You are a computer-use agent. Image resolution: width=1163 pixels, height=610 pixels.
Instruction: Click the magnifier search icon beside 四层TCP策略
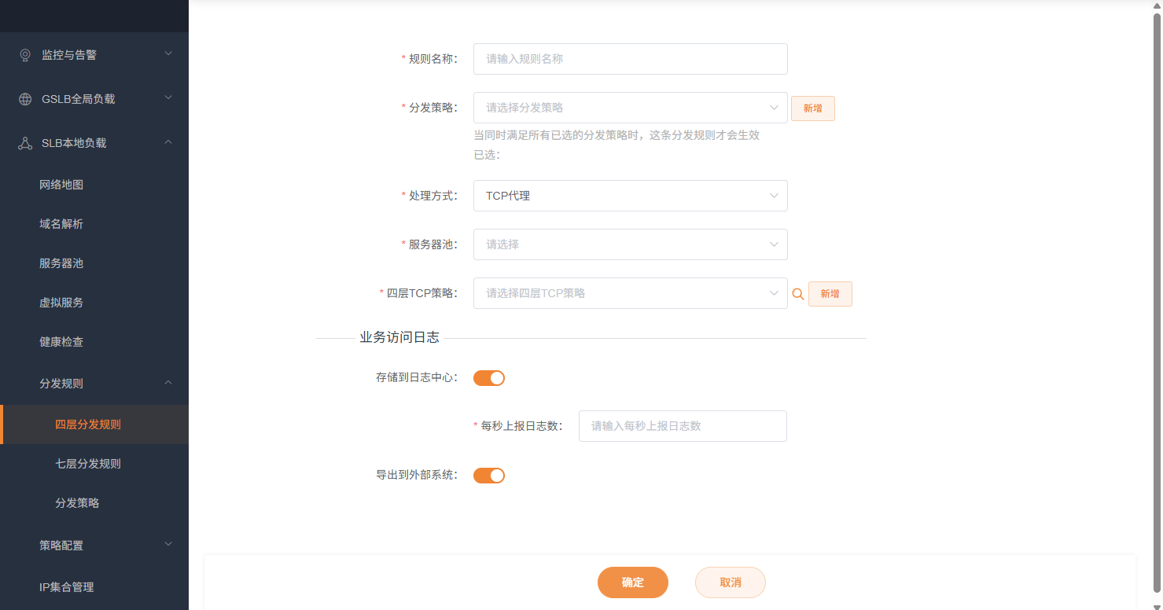[798, 293]
